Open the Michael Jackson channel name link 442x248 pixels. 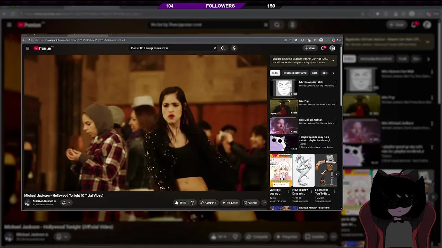[x=43, y=201]
